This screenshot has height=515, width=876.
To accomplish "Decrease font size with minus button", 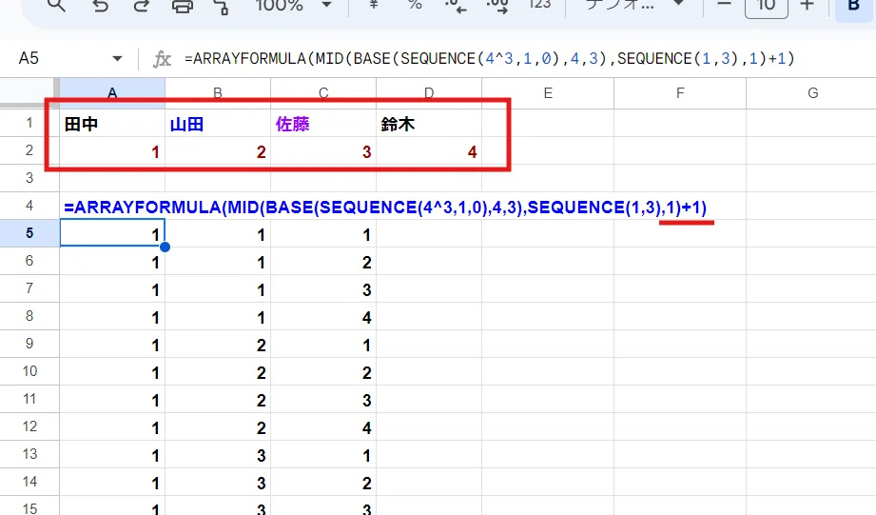I will (724, 5).
